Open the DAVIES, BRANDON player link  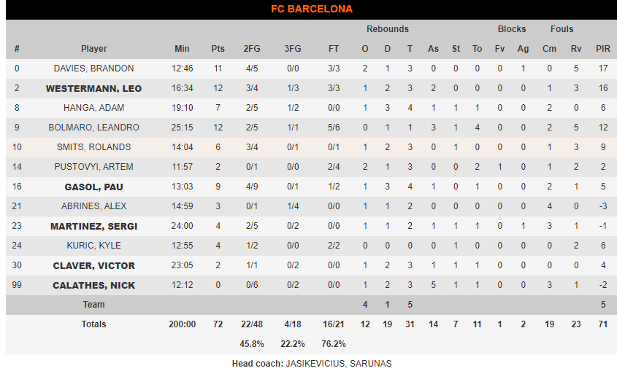click(x=93, y=69)
